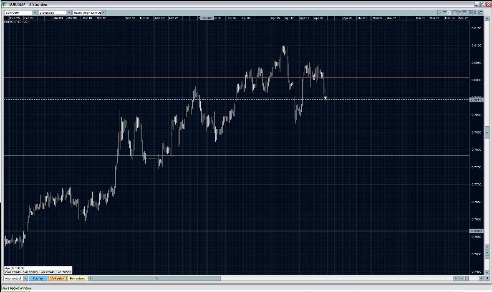
Task: Click the EUR/GBP window title icon
Action: (x=4, y=5)
